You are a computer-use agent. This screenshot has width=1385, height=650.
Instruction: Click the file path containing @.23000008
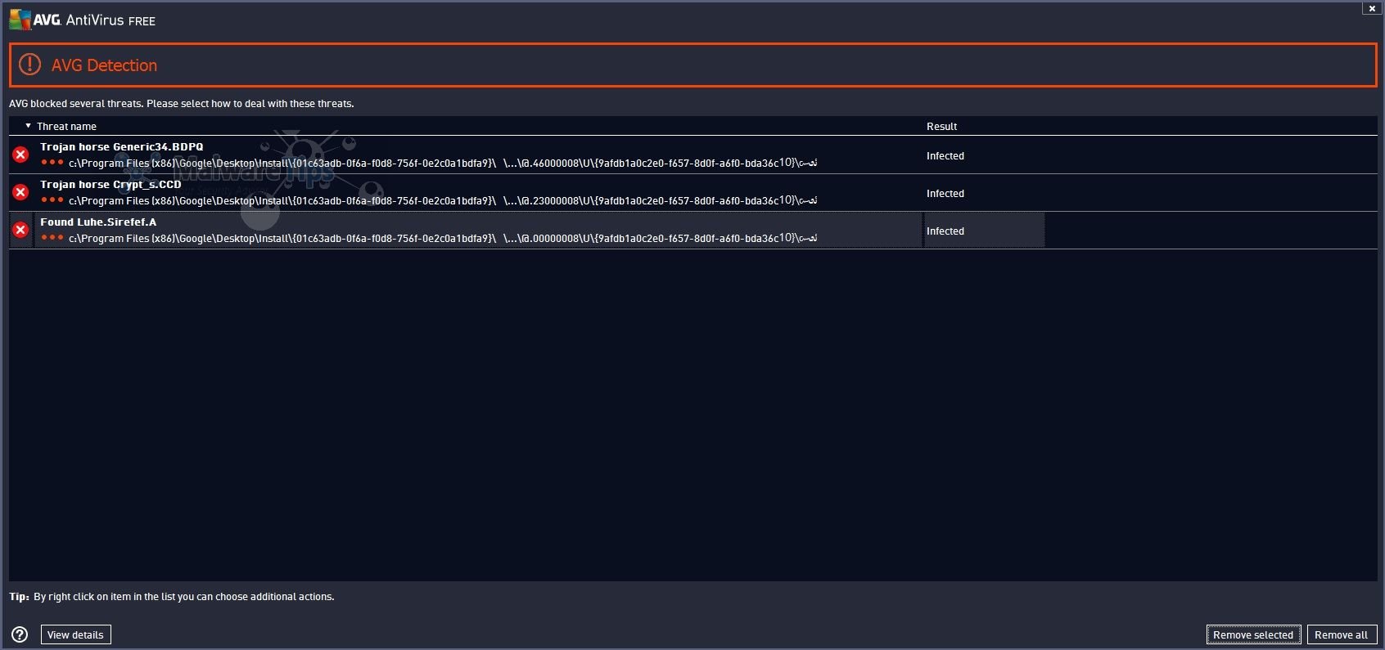click(443, 200)
